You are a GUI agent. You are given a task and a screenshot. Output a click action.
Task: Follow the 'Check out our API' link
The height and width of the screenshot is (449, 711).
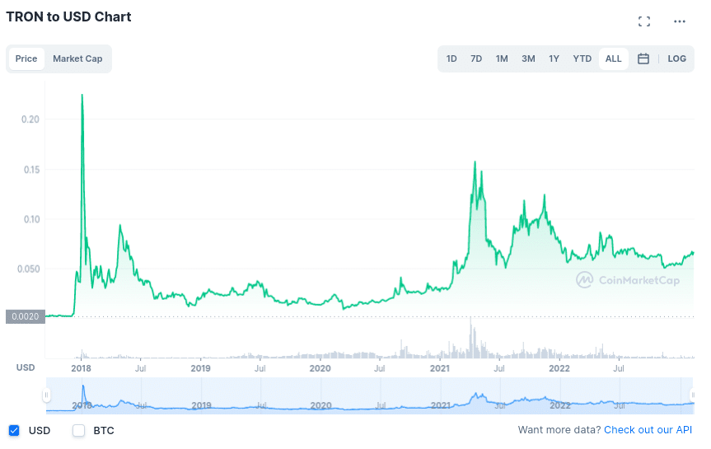pos(648,430)
